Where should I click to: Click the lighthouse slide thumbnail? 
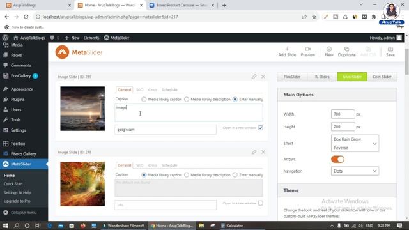pos(82,109)
